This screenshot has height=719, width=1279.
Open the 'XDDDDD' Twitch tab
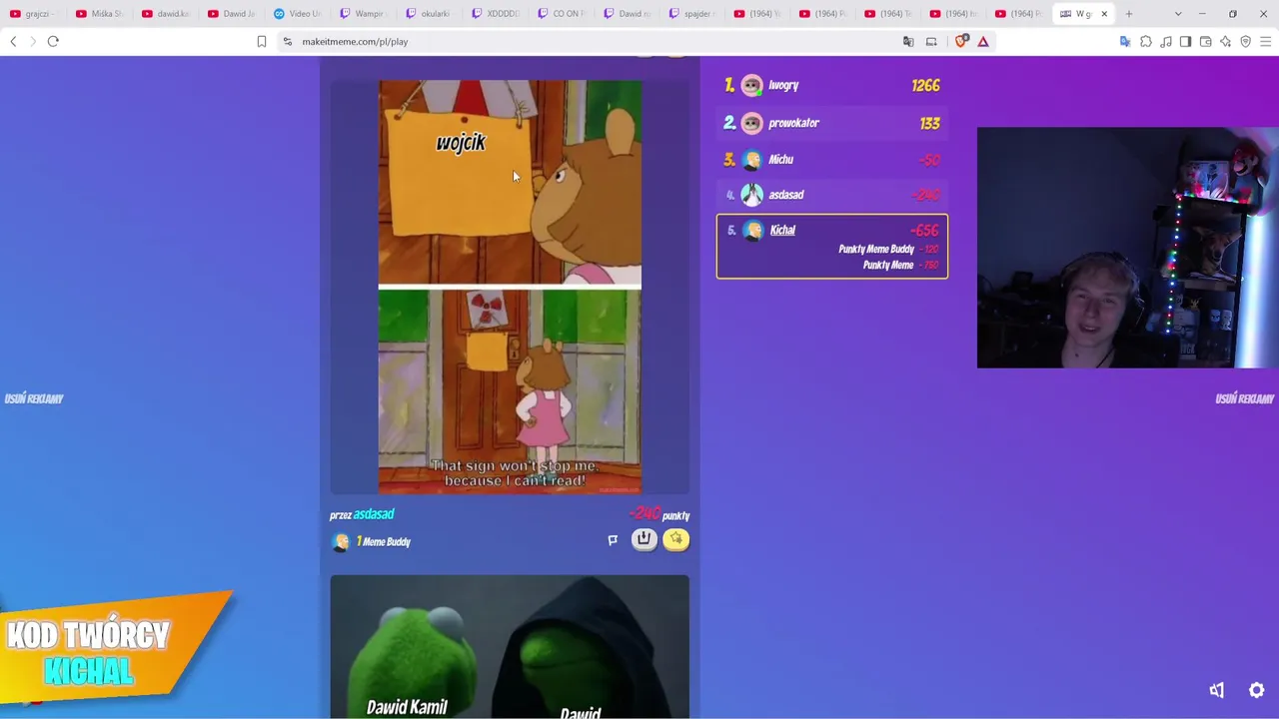pyautogui.click(x=495, y=14)
